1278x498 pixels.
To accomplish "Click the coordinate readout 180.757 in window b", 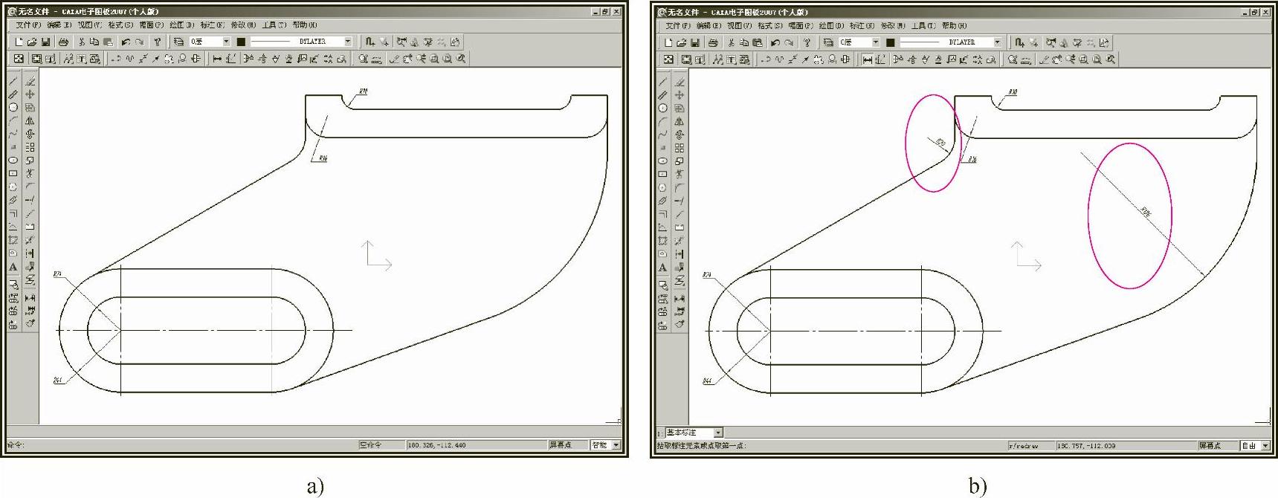I will click(1126, 446).
